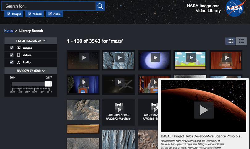Image resolution: width=250 pixels, height=149 pixels.
Task: Follow the Home breadcrumb link
Action: [9, 31]
